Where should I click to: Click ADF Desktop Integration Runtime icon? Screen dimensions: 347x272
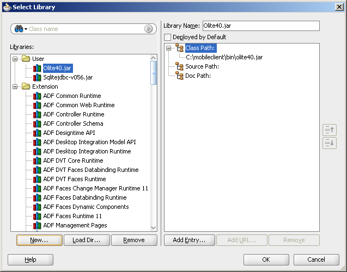[37, 152]
